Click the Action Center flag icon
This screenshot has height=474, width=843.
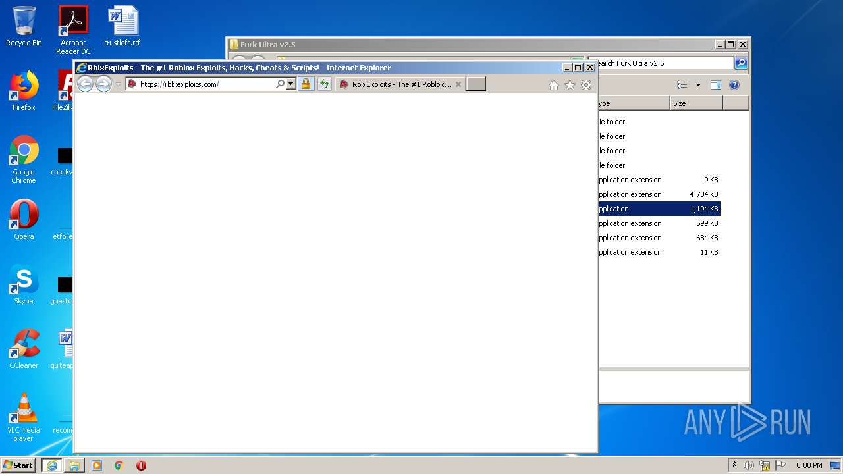point(780,465)
